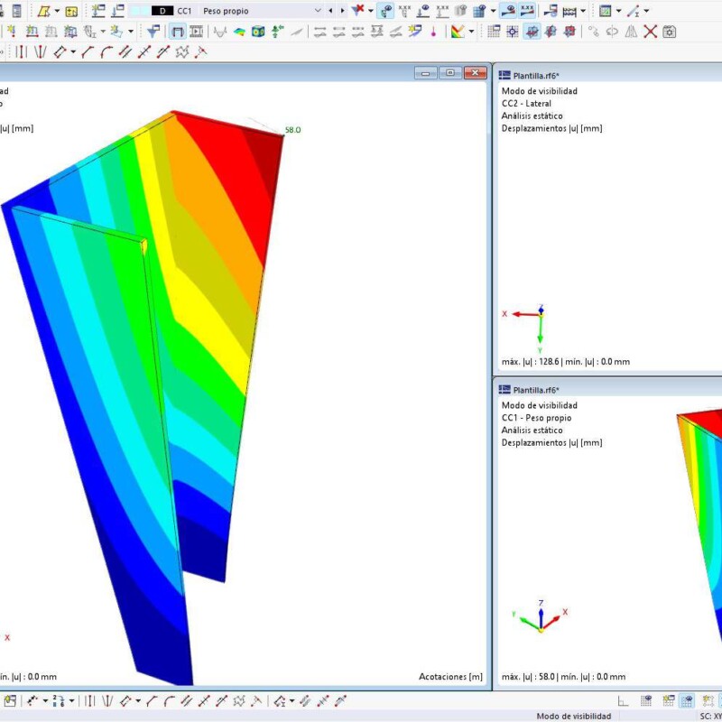Expand the rectangle line tool dropdown in third toolbar
Viewport: 722px width, 722px height.
pos(73,52)
